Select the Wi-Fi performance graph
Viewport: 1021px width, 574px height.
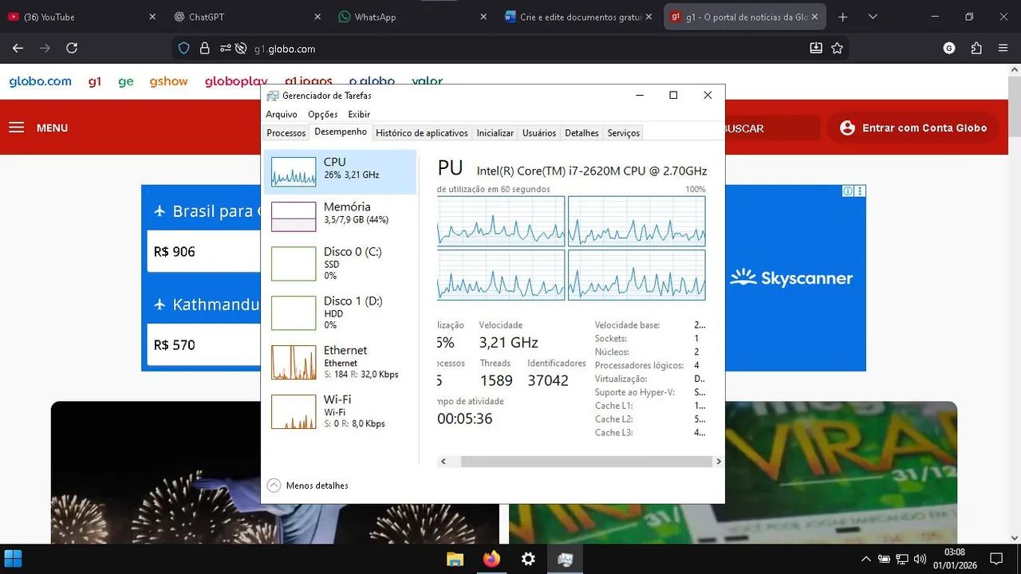coord(335,411)
